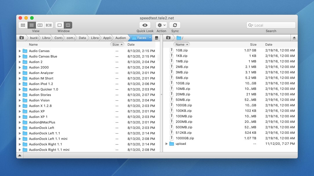Select the 500MB.zip file name
Image resolution: width=314 pixels, height=176 pixels.
[184, 127]
